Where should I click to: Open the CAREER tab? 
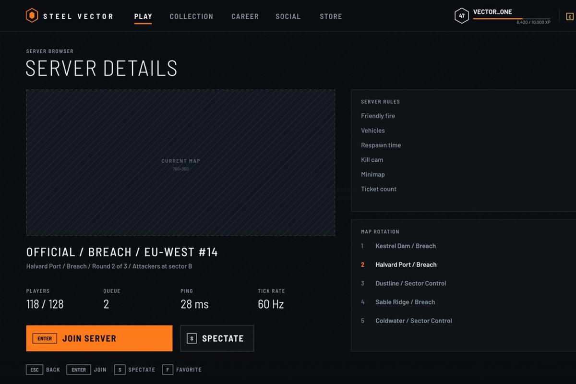(x=245, y=16)
